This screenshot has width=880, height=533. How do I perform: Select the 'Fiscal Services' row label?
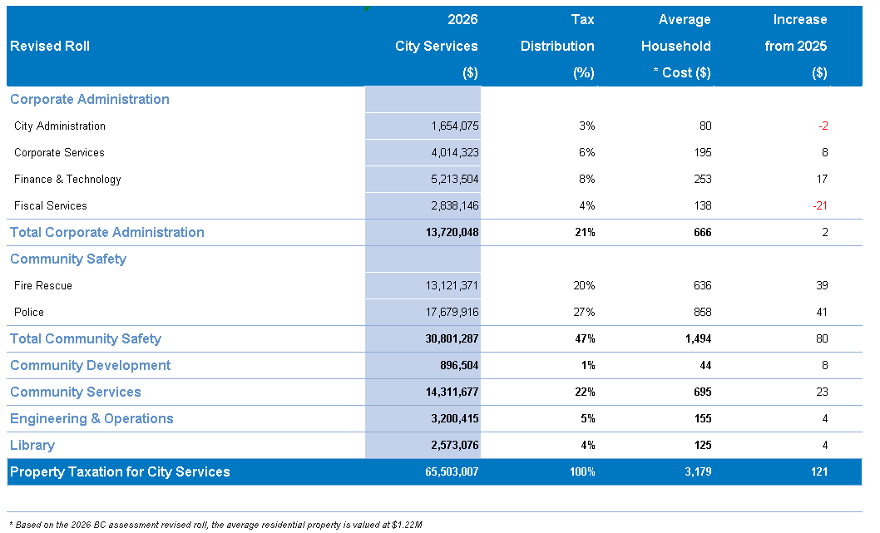point(51,206)
